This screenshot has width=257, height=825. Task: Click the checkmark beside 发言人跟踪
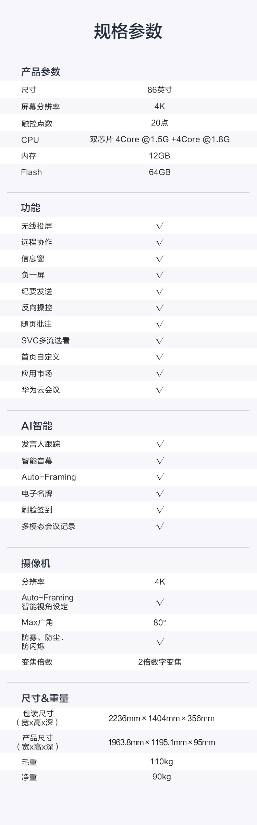click(160, 444)
